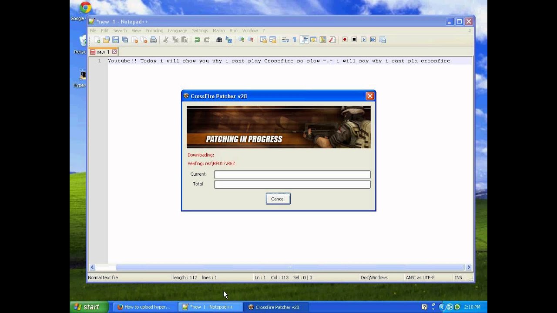Screen dimensions: 557x313
Task: Click the Paste toolbar icon
Action: tap(185, 40)
